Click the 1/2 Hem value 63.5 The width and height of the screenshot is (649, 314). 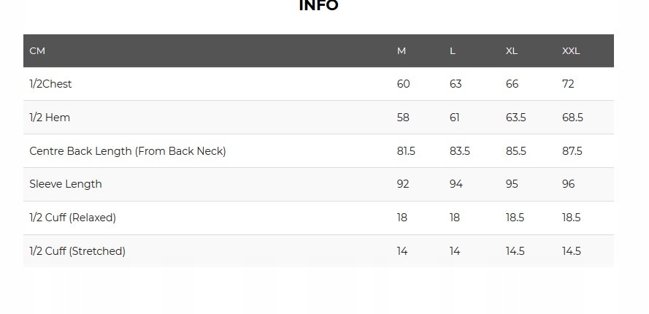(515, 118)
